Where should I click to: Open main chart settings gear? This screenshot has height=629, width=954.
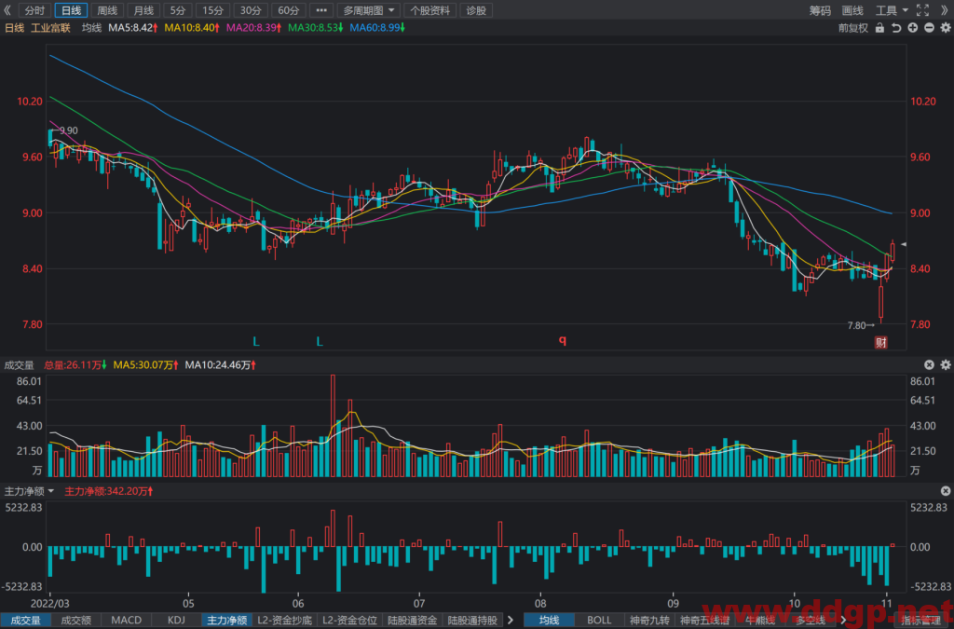946,27
